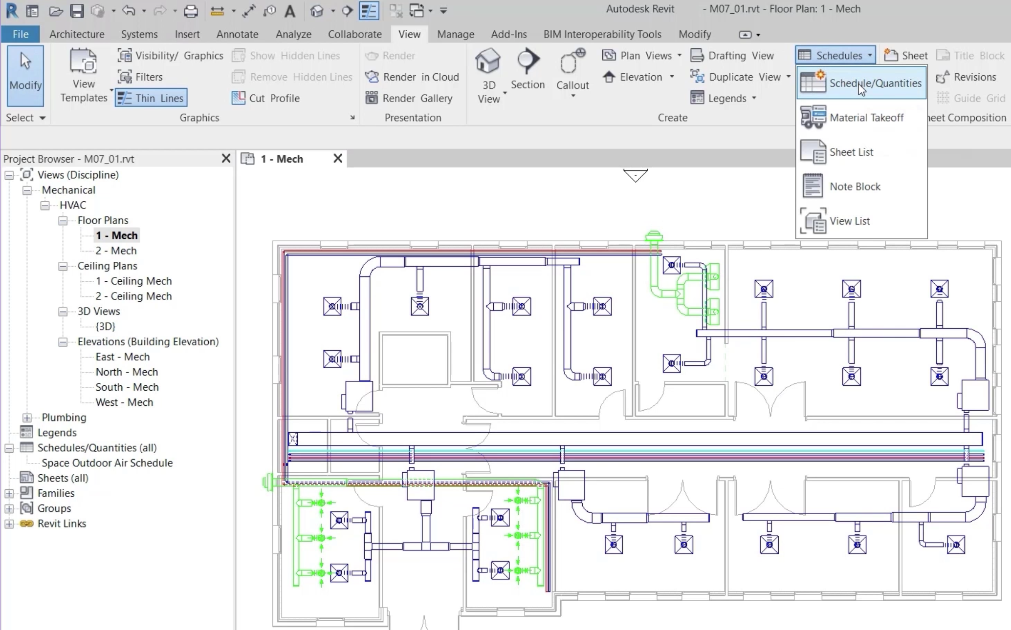The image size is (1011, 630).
Task: Collapse the Mechanical tree node
Action: pos(27,190)
